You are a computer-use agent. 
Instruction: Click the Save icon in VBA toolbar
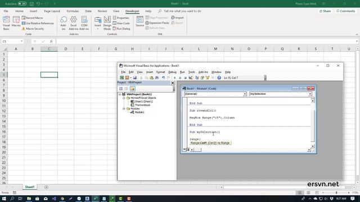pyautogui.click(x=135, y=78)
